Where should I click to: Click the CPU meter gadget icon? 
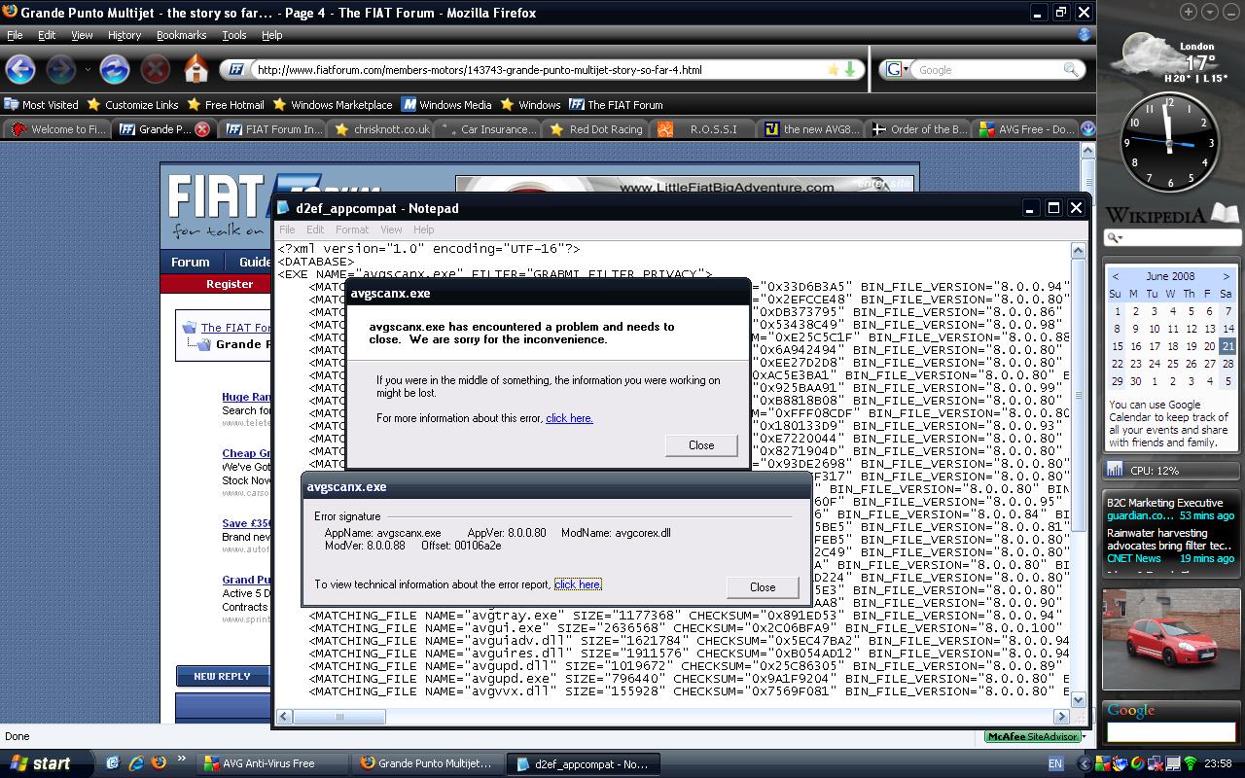click(x=1114, y=470)
